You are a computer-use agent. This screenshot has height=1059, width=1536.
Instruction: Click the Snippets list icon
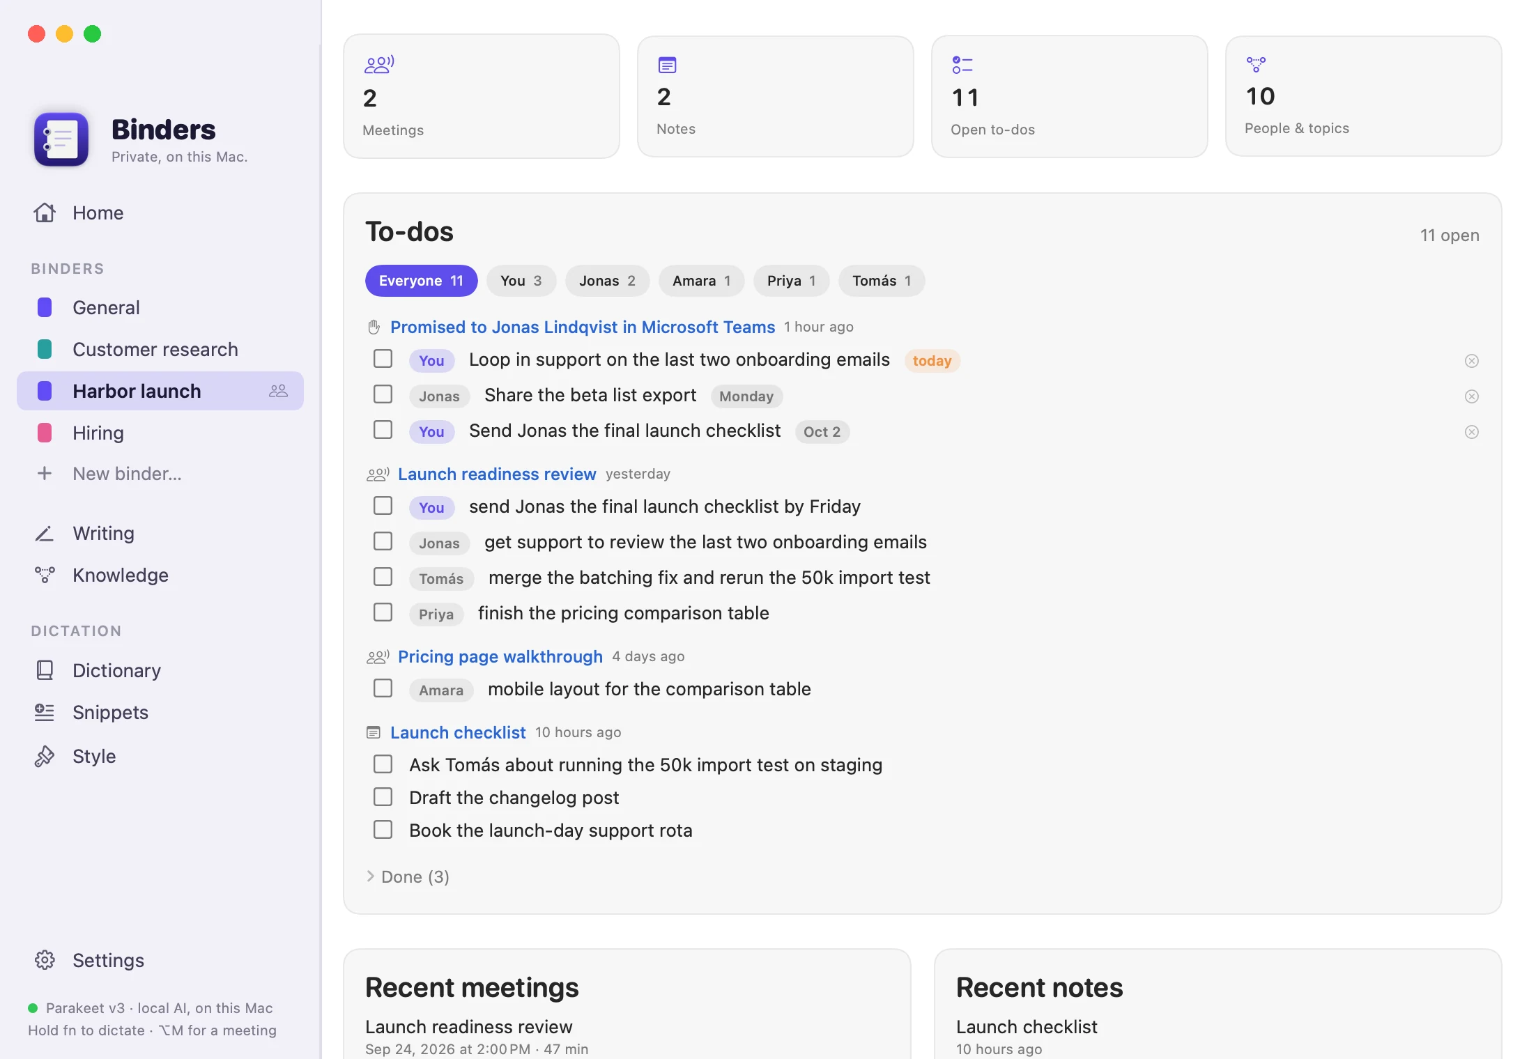coord(45,712)
